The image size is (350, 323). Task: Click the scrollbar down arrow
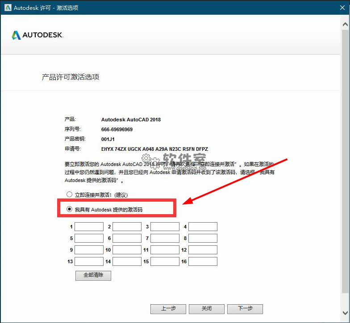(346, 313)
